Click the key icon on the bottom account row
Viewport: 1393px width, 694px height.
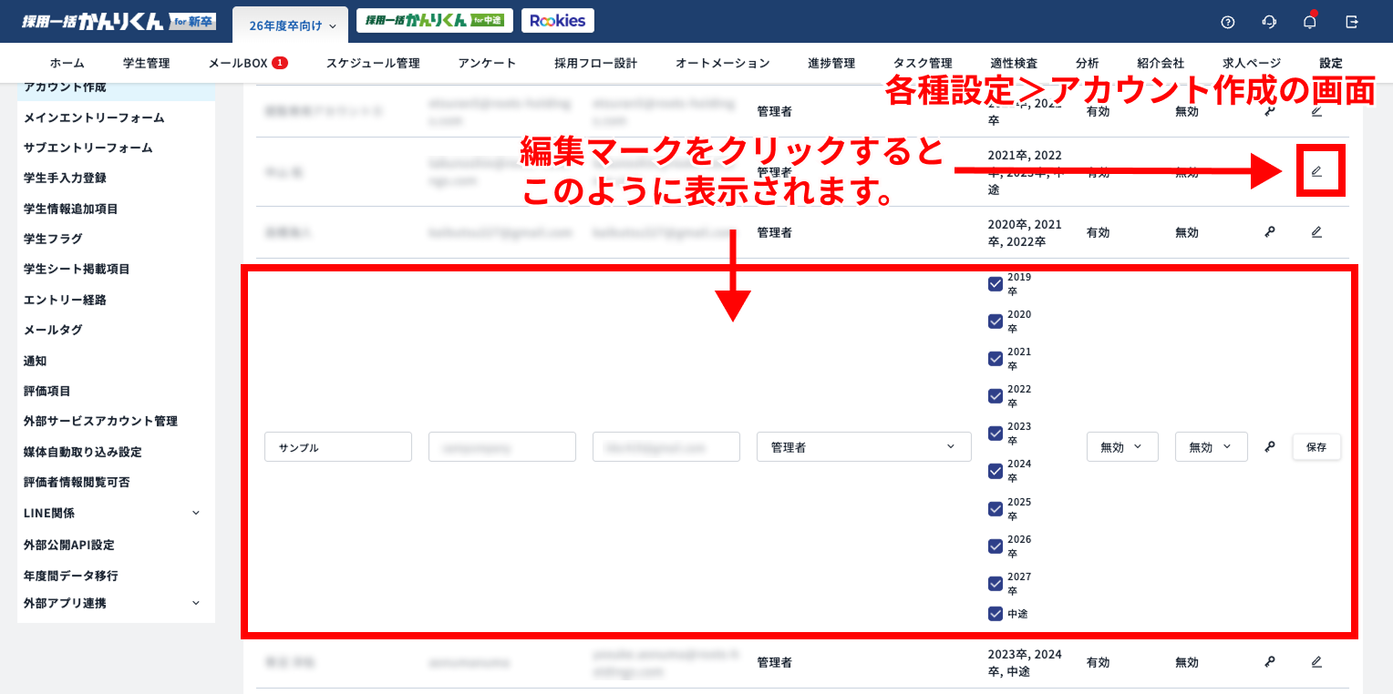1269,662
